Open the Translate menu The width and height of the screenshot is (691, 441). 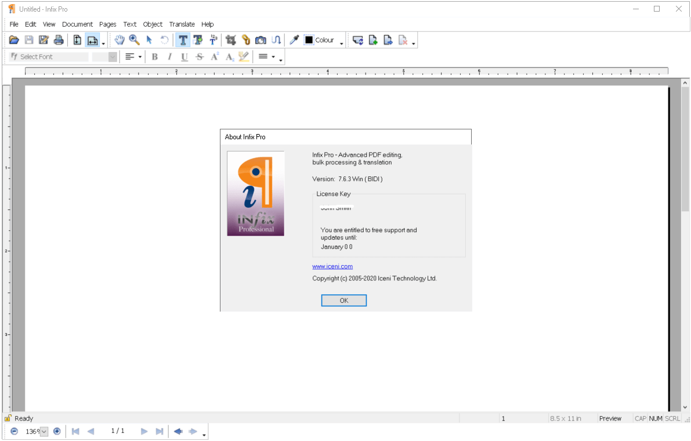[182, 24]
